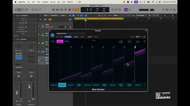
Task: Open the media Browsers icon
Action: pos(174,10)
